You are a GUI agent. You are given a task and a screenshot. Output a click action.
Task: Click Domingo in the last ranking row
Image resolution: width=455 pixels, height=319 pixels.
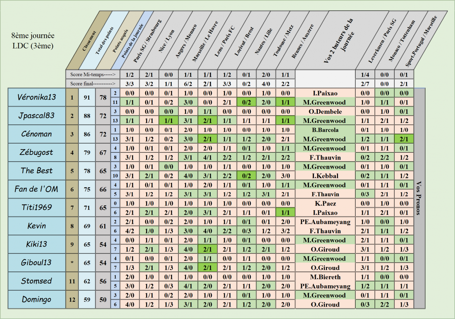[37, 300]
